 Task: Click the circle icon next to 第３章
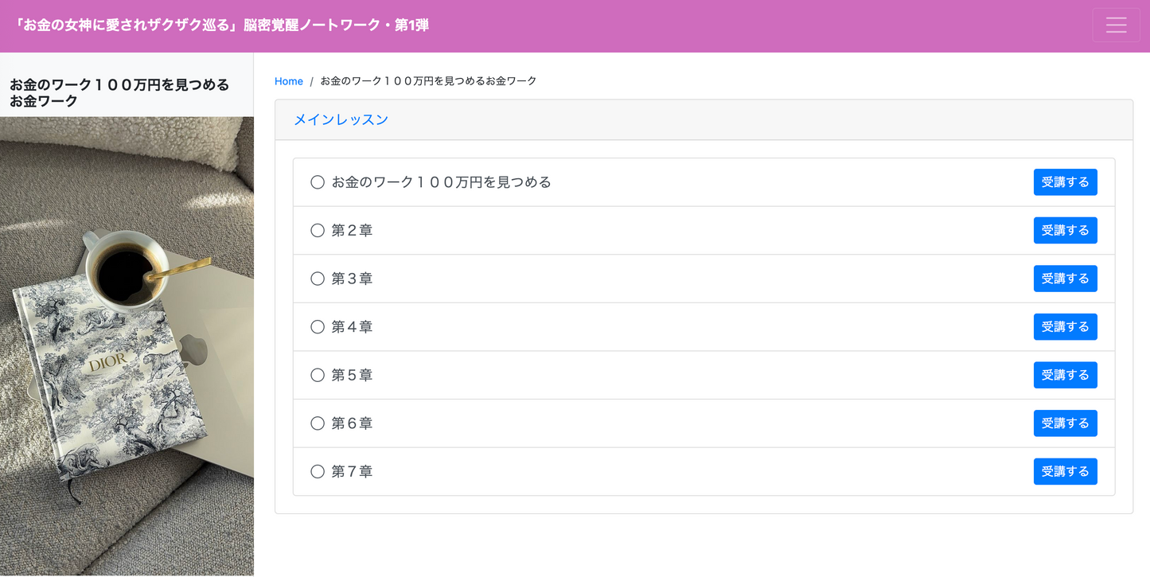coord(318,279)
